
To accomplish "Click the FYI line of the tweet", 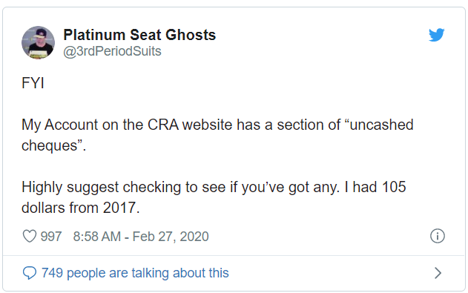I will point(33,83).
